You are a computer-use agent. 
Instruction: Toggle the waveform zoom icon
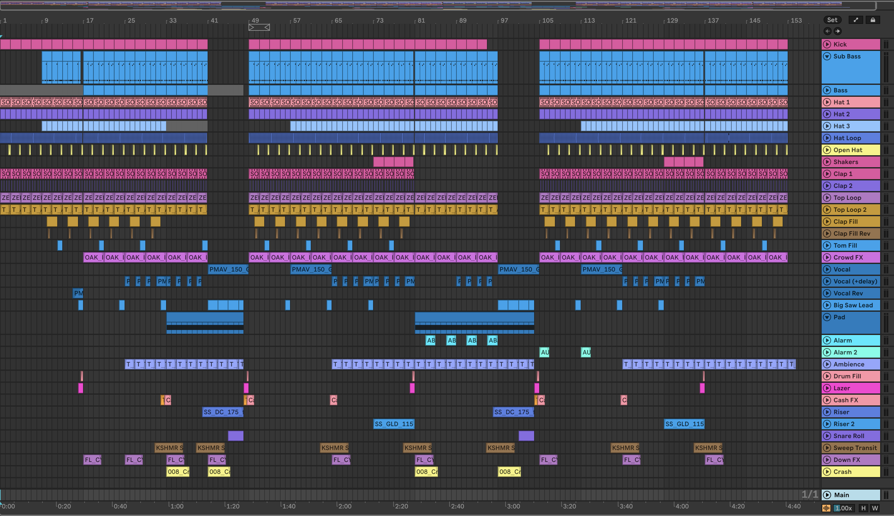pos(826,508)
